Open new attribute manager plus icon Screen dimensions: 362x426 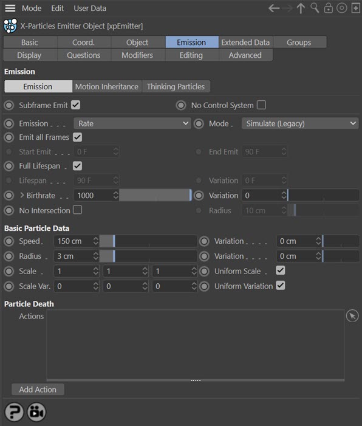click(355, 8)
